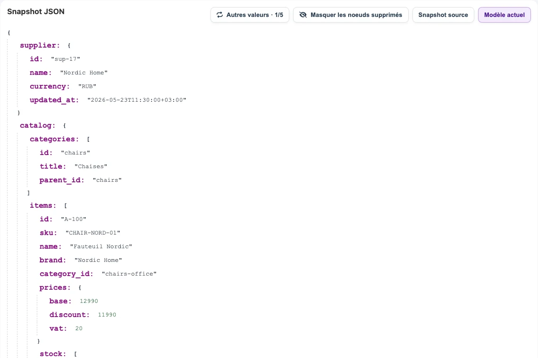Select base value 12990

point(89,301)
